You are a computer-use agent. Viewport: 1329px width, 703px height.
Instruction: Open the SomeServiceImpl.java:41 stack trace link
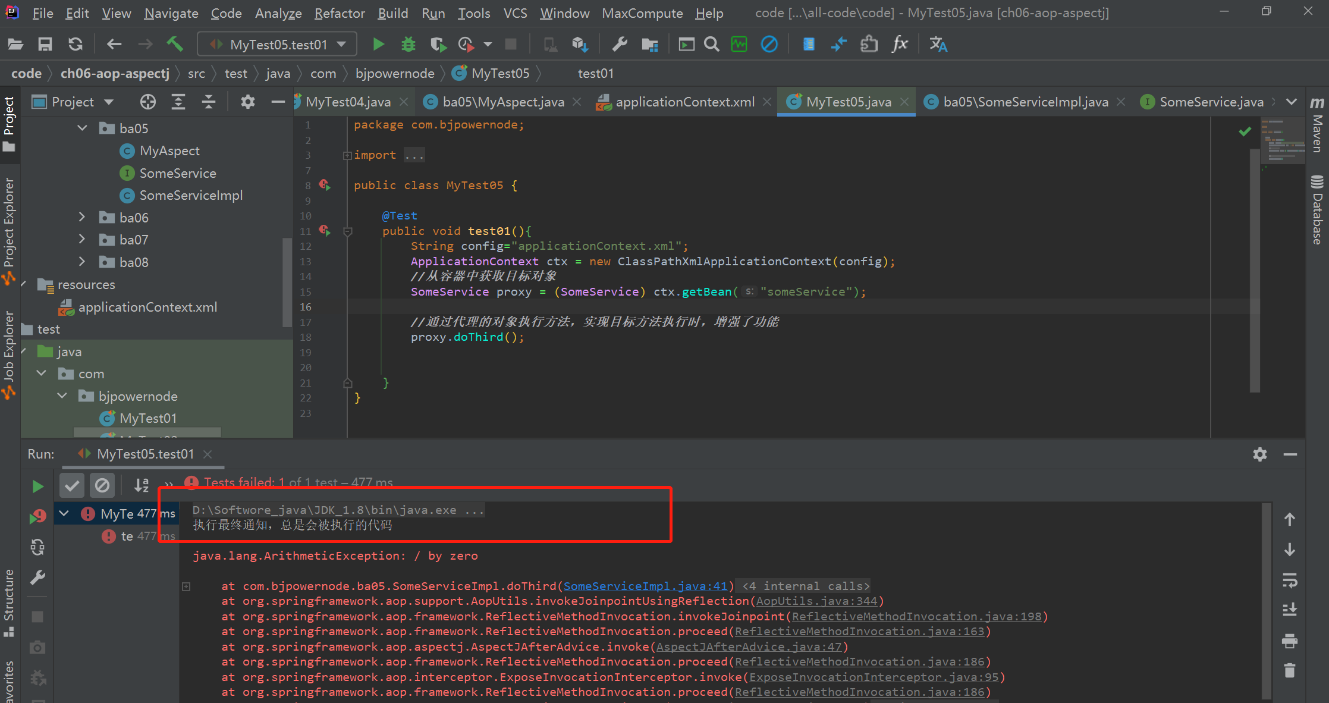(645, 586)
